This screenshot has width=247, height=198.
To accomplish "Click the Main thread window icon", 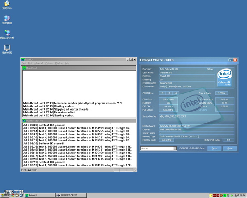I will coord(24,68).
